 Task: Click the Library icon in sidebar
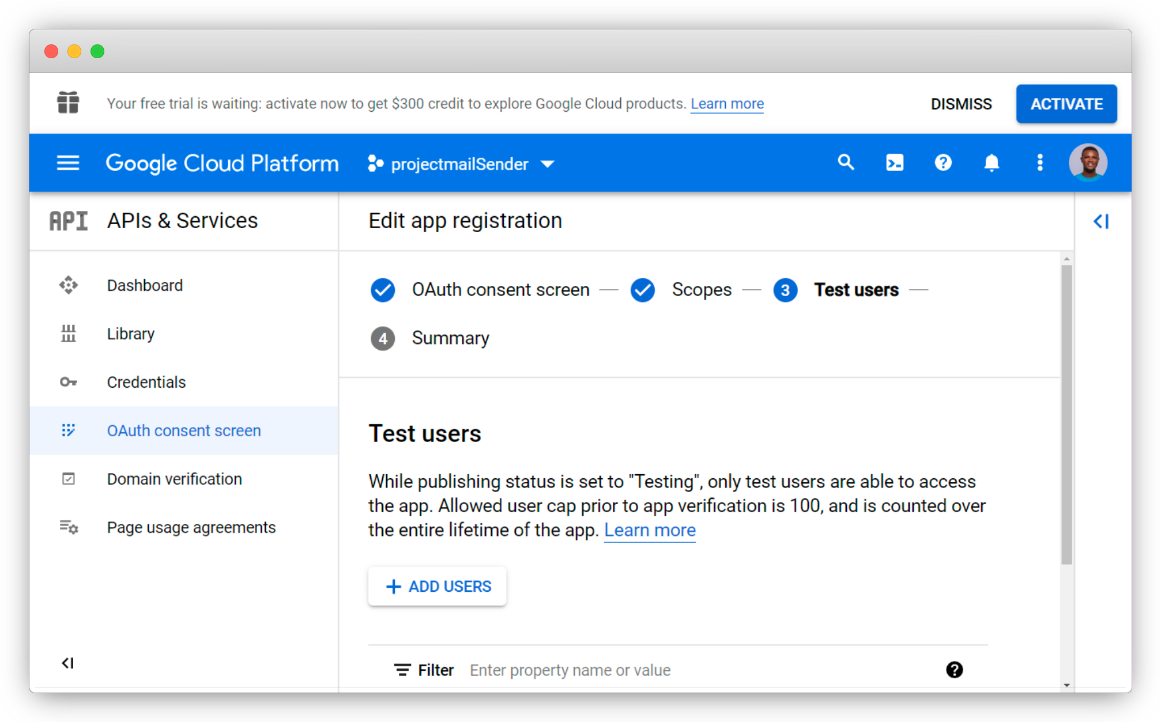[68, 334]
